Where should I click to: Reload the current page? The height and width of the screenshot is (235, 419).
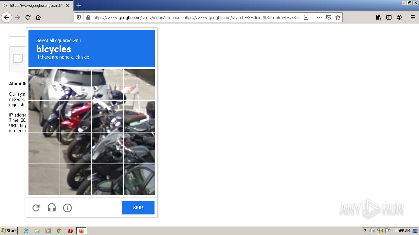click(x=28, y=17)
